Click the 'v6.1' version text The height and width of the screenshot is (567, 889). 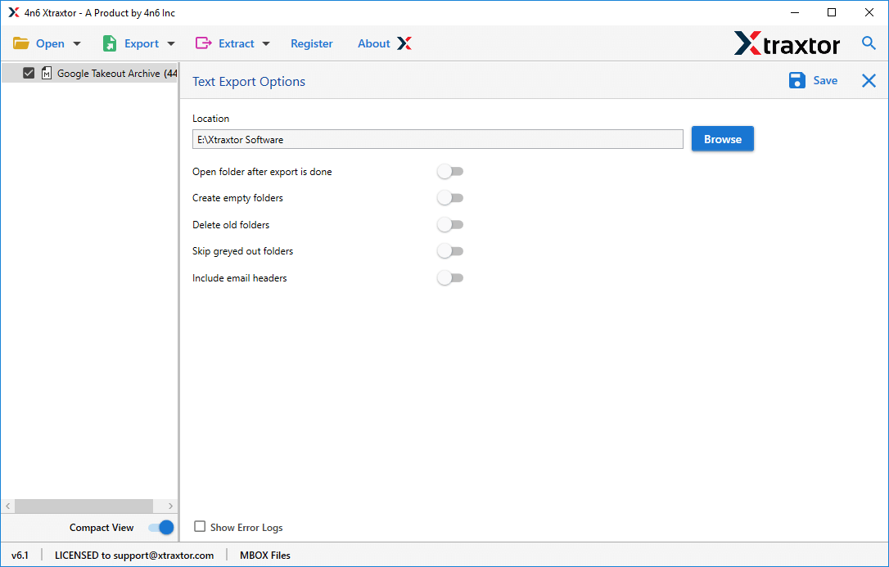(20, 555)
